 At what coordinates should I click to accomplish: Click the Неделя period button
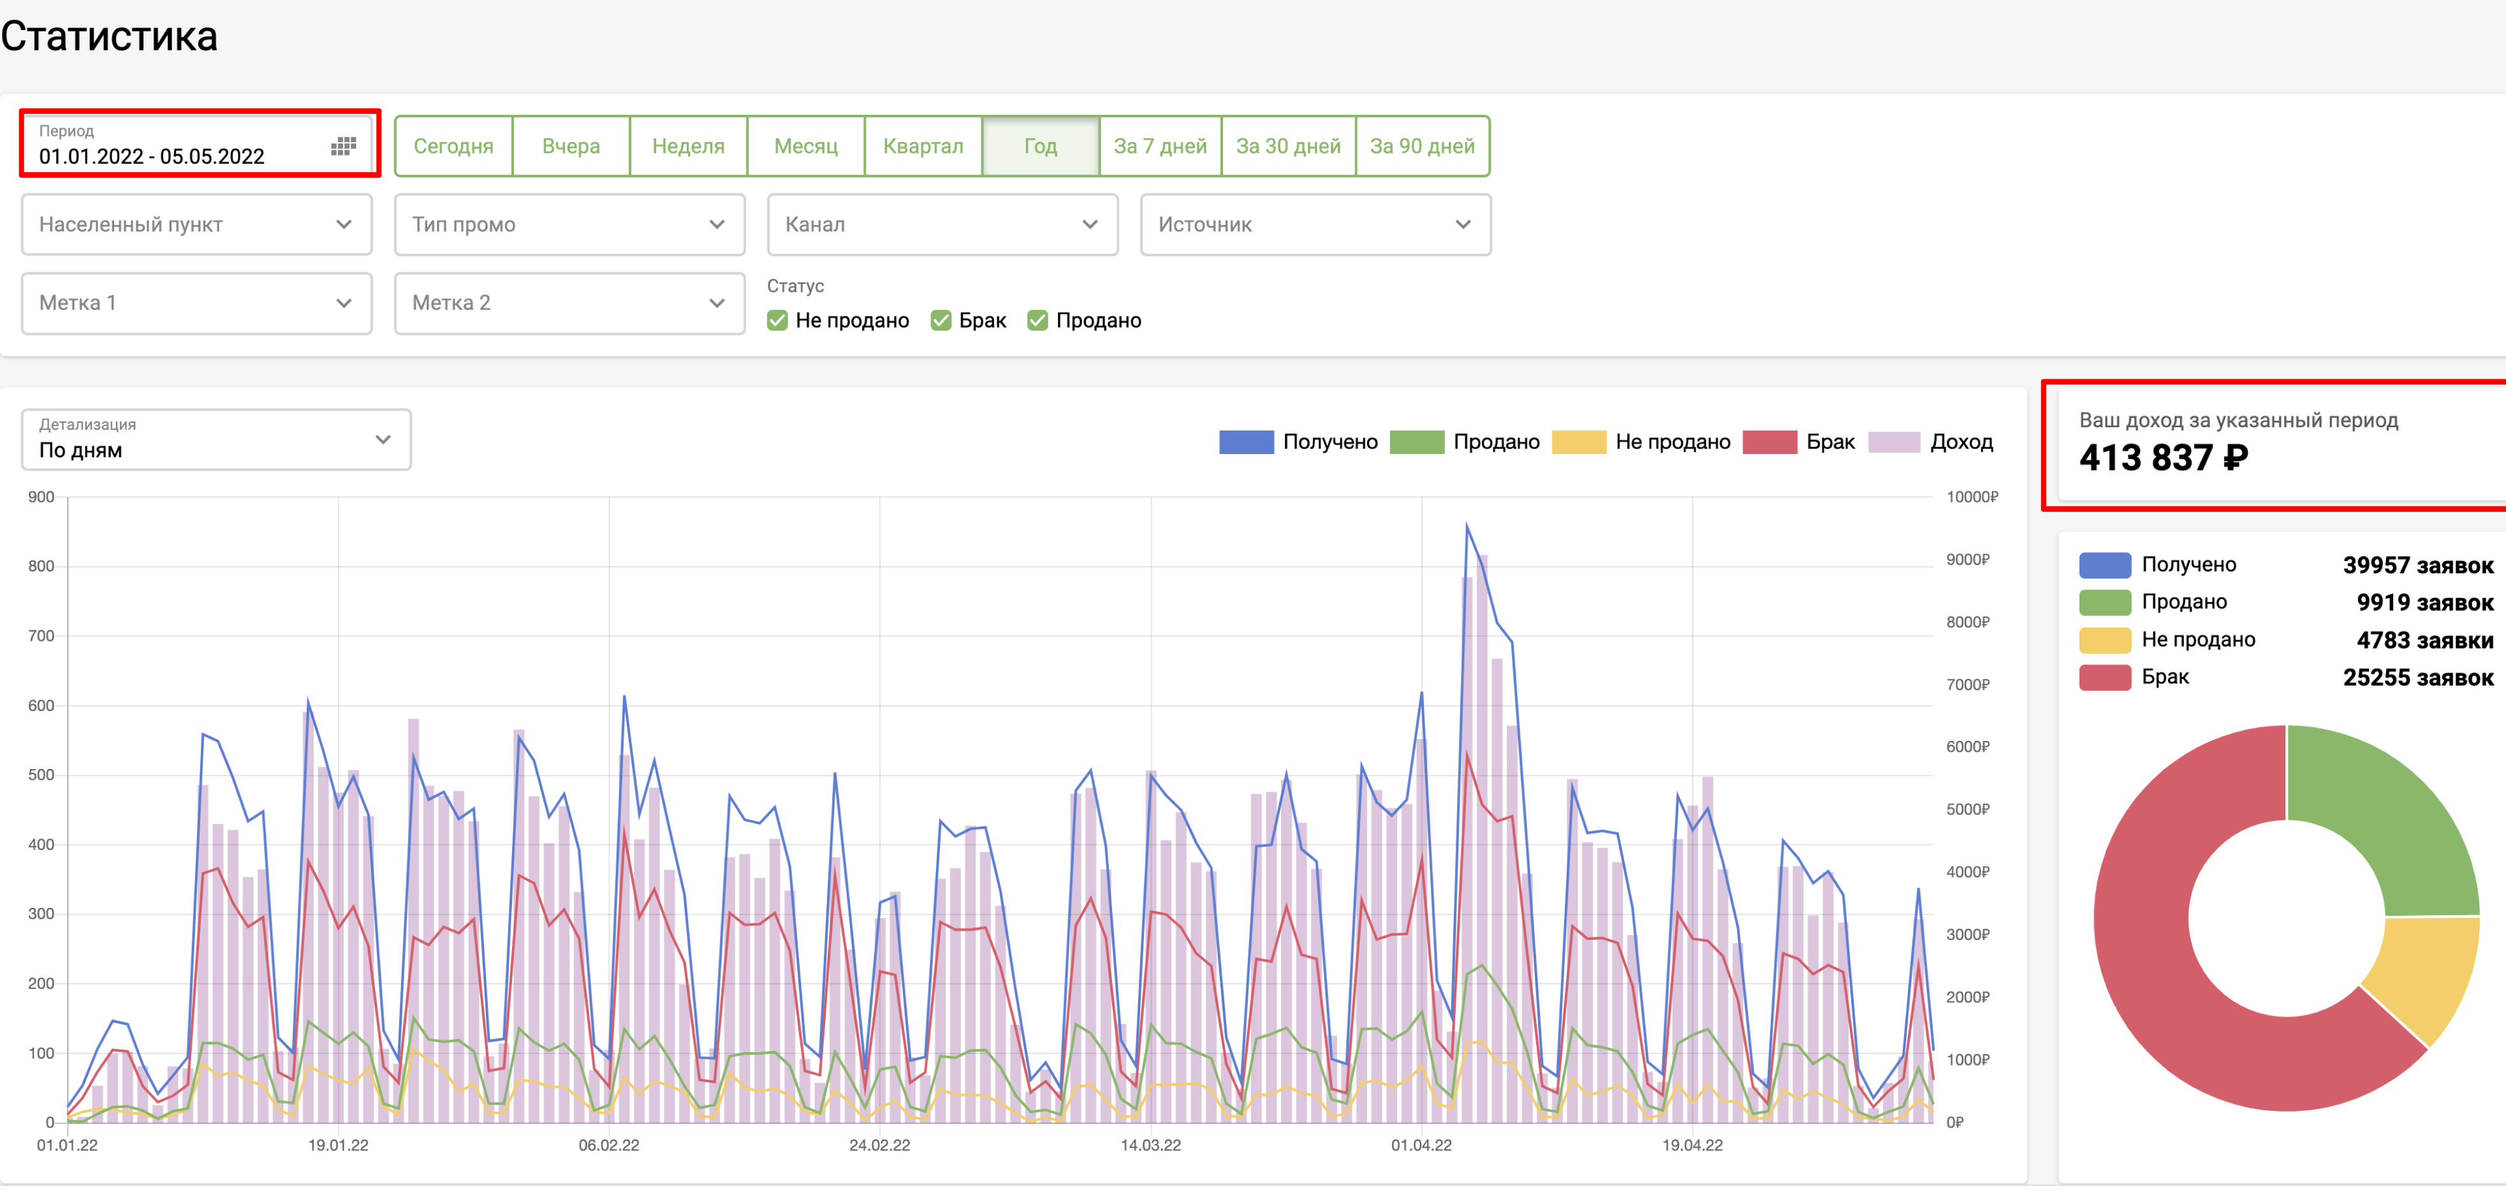click(688, 147)
